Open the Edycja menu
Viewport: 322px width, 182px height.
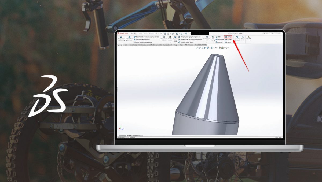coord(136,34)
